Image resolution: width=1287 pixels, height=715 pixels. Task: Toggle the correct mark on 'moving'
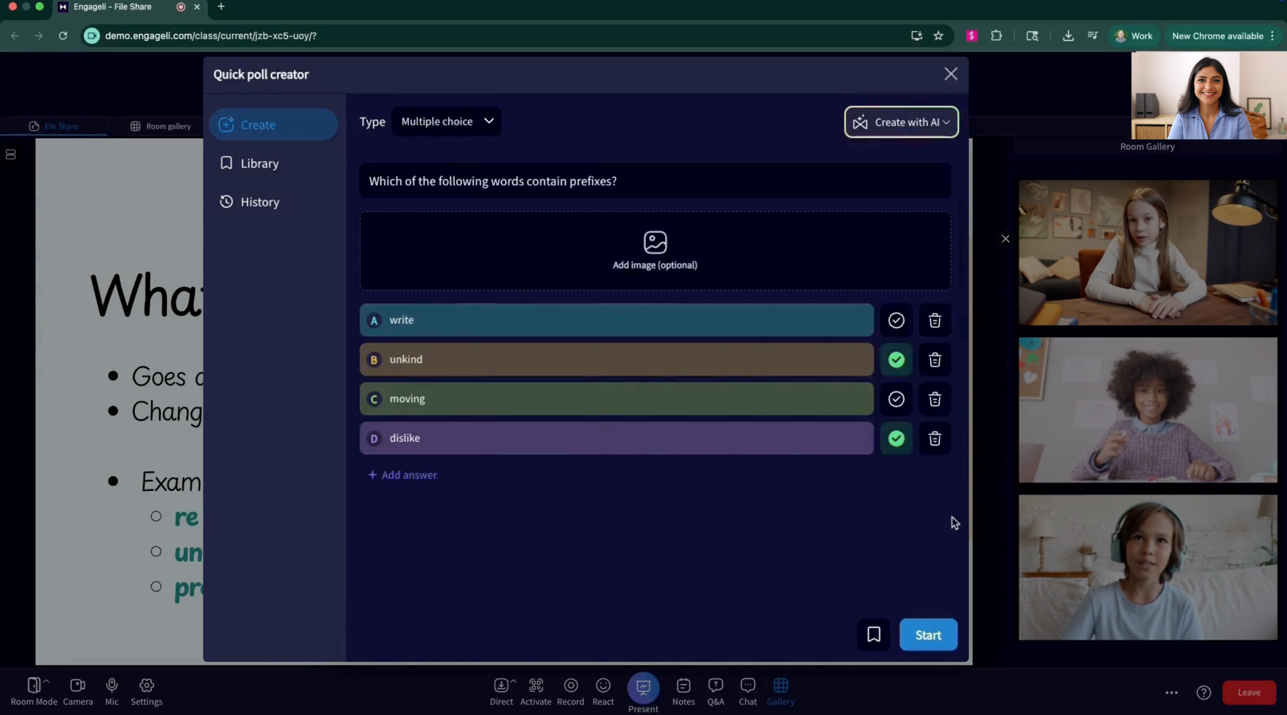pyautogui.click(x=896, y=399)
